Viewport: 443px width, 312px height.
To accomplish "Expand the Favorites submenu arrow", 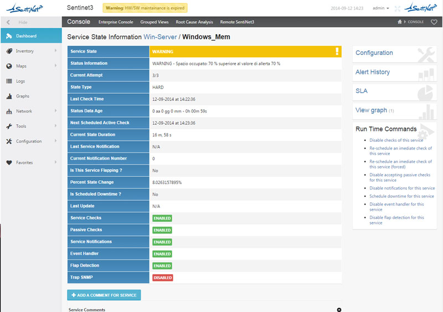I will tap(55, 162).
